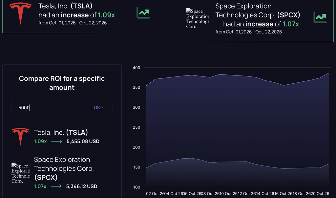The height and width of the screenshot is (198, 336).
Task: Click the USD currency label in the input
Action: coord(98,108)
